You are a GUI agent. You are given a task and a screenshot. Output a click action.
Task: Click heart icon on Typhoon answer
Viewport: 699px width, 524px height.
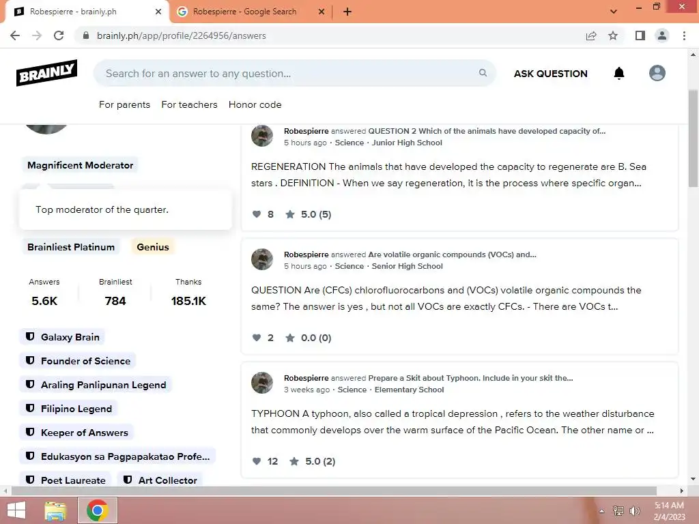tap(257, 461)
